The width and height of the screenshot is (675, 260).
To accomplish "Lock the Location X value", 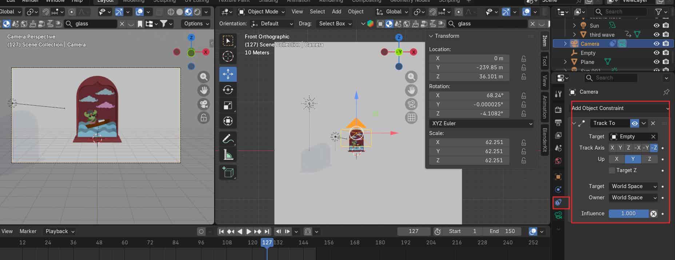I will [x=524, y=58].
